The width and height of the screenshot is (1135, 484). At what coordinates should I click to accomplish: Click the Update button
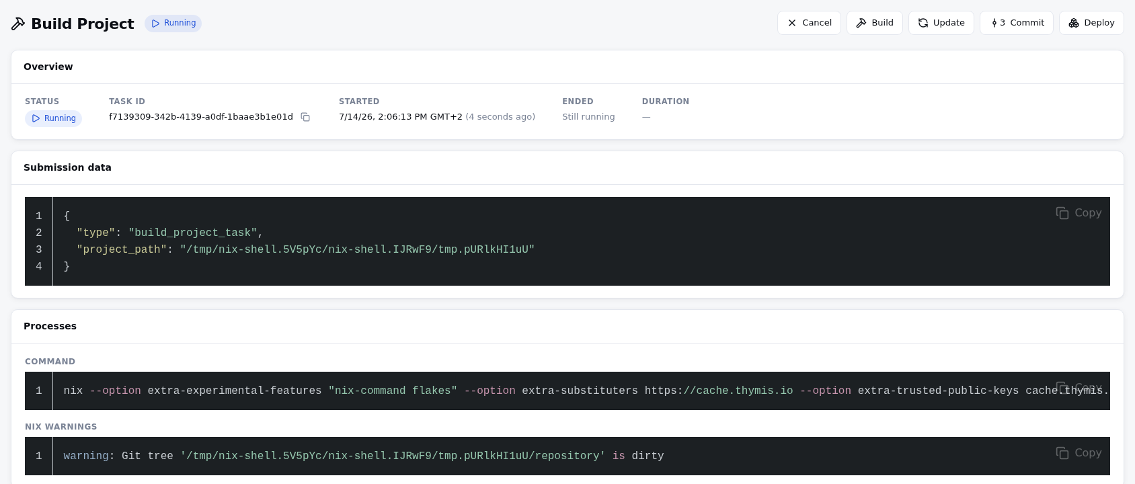[941, 23]
